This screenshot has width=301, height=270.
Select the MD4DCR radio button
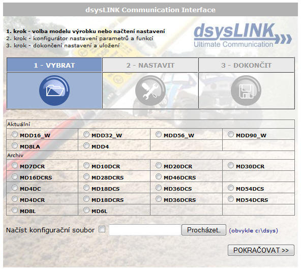pos(15,199)
